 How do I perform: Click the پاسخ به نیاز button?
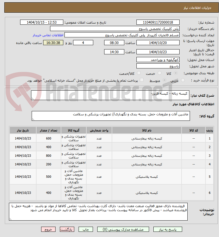tap(167, 229)
